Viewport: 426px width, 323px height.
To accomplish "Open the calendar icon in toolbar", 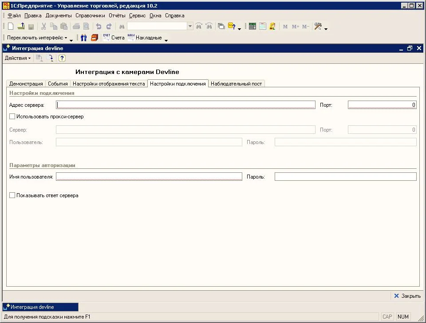I will 263,27.
